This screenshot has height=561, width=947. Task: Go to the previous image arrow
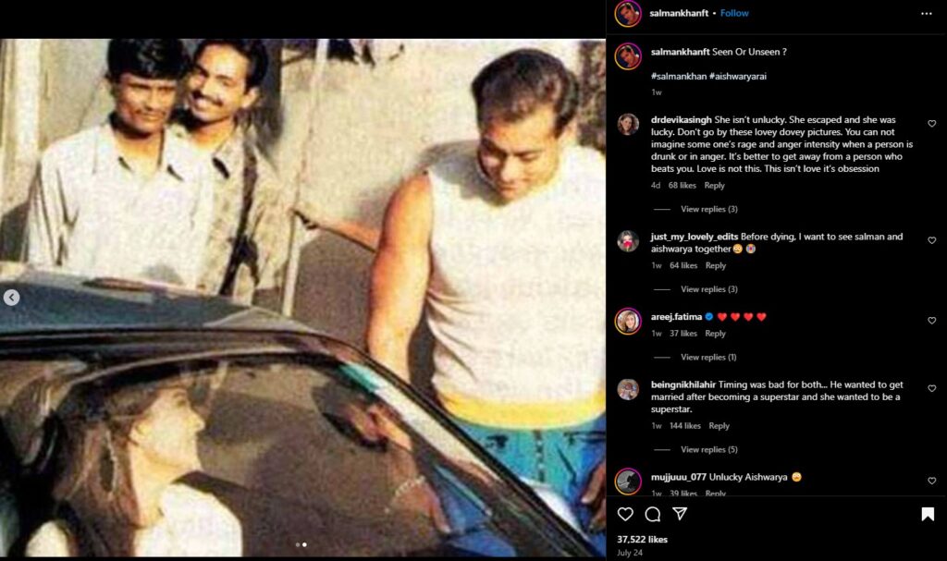click(x=11, y=298)
